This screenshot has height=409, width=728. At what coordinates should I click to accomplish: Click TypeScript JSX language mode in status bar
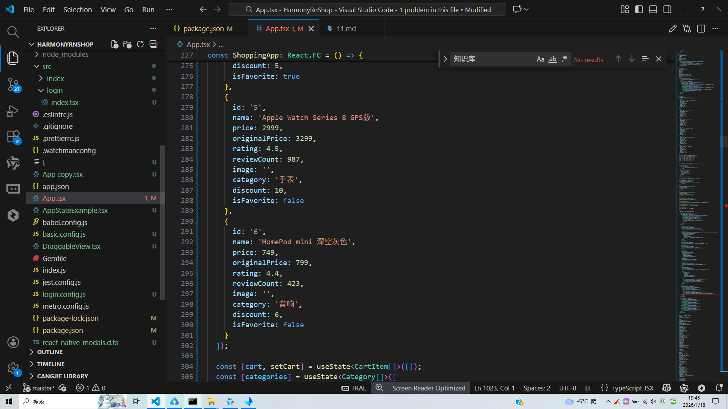tap(632, 388)
